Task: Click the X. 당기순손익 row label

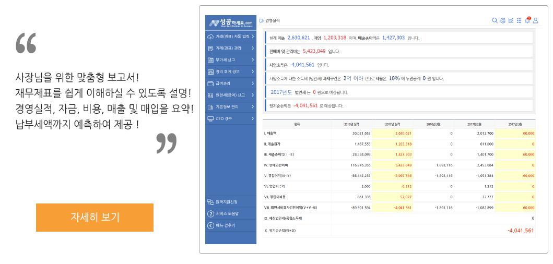Action: tap(280, 231)
